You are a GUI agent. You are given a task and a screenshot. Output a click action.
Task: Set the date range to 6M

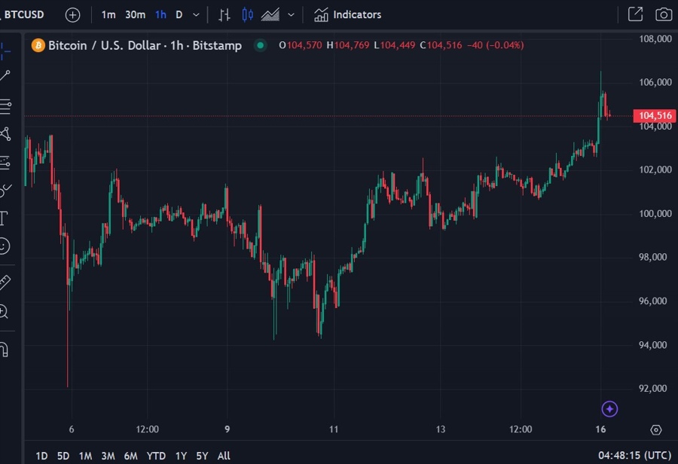pos(130,456)
